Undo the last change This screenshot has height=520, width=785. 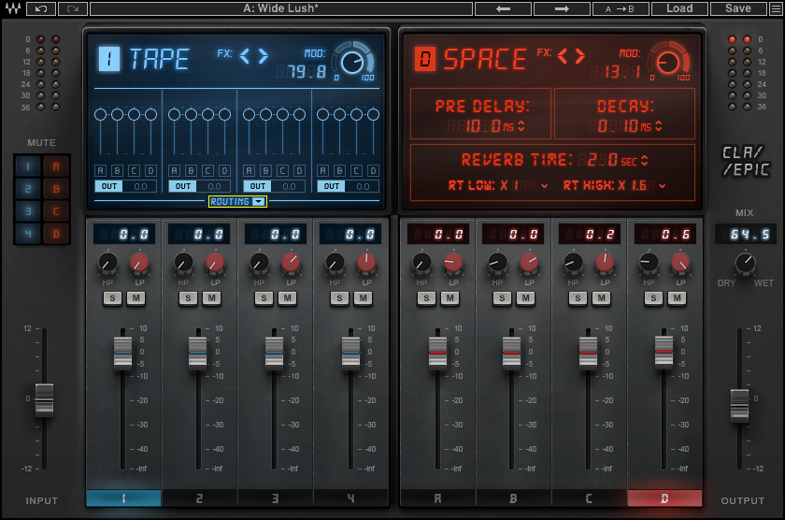(x=41, y=8)
